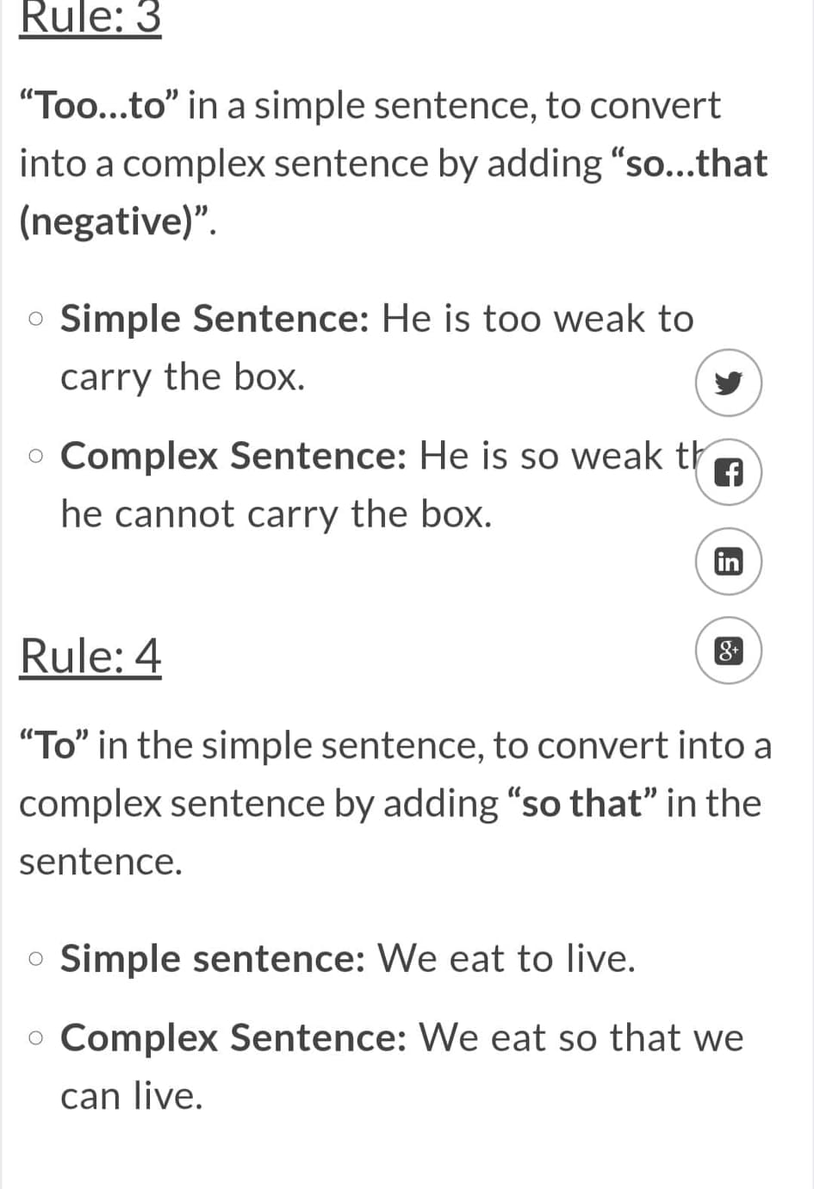
Task: Share the page via Google Plus icon
Action: [x=729, y=651]
